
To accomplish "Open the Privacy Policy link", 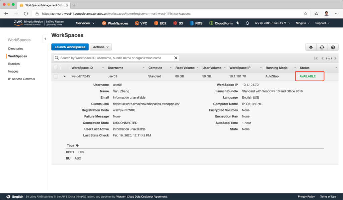I will (306, 197).
